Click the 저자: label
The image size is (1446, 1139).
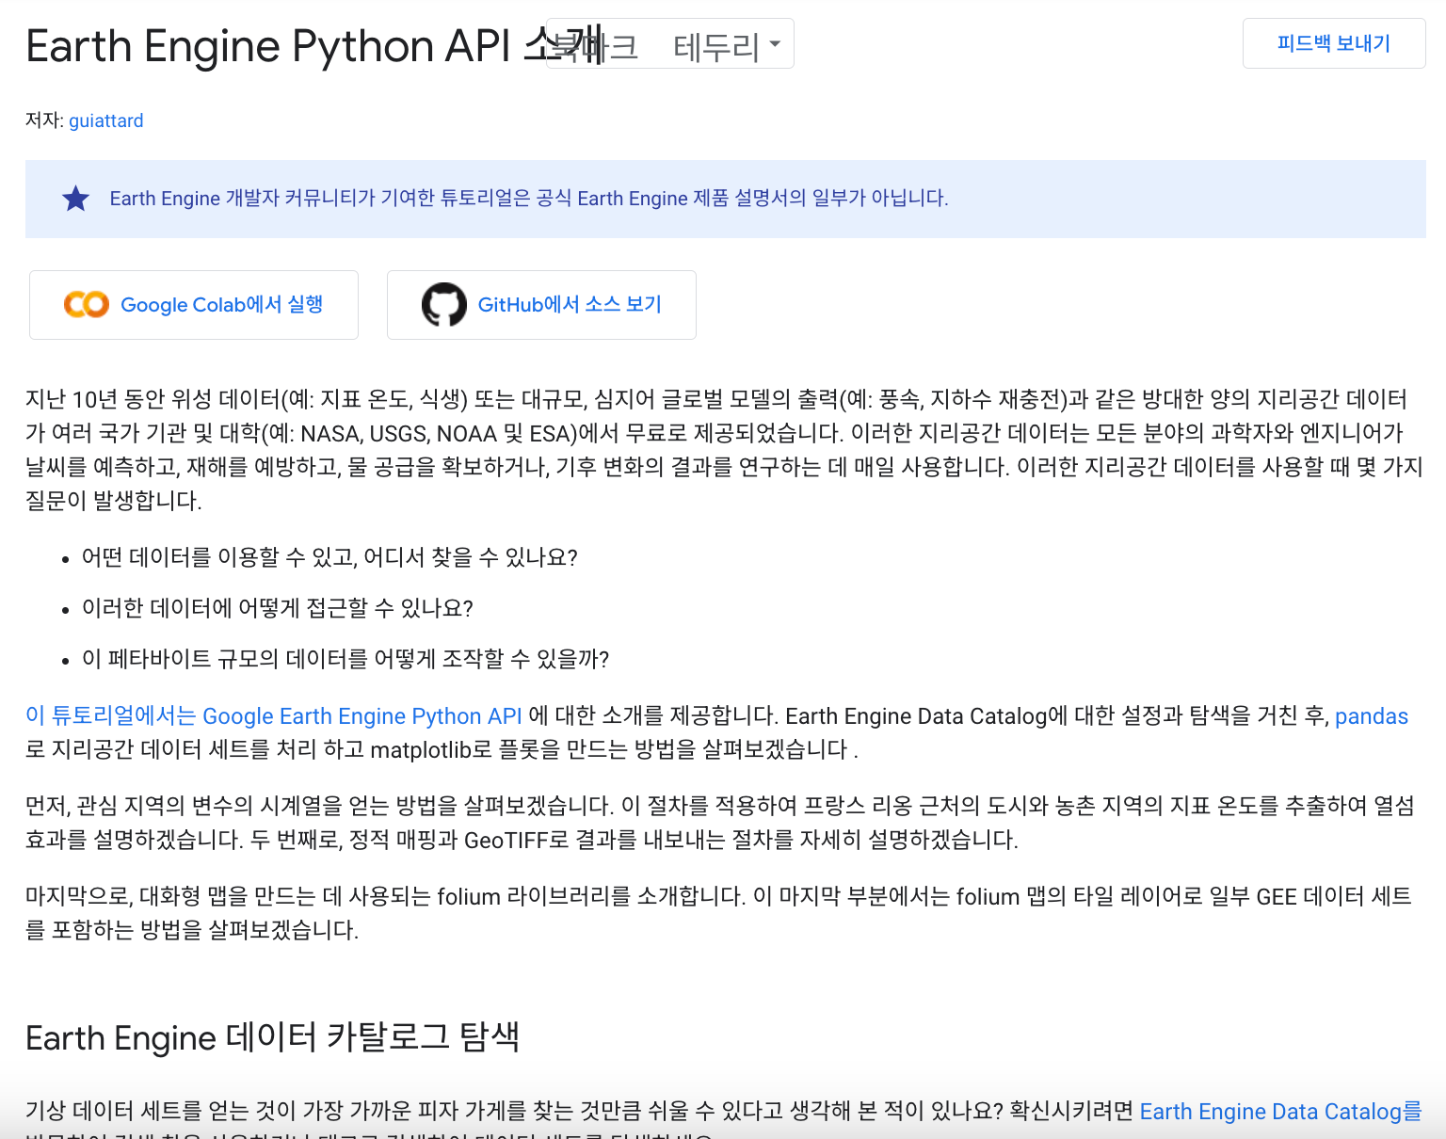(45, 120)
